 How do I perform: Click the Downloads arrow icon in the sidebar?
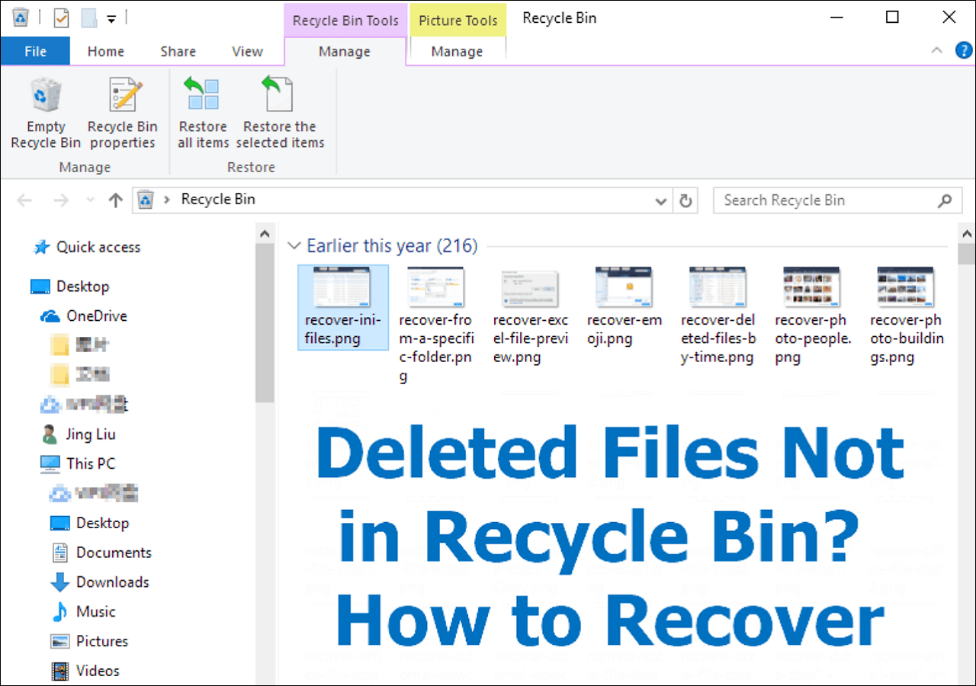tap(59, 582)
